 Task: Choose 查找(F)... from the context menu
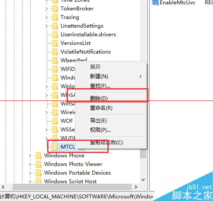point(111,86)
